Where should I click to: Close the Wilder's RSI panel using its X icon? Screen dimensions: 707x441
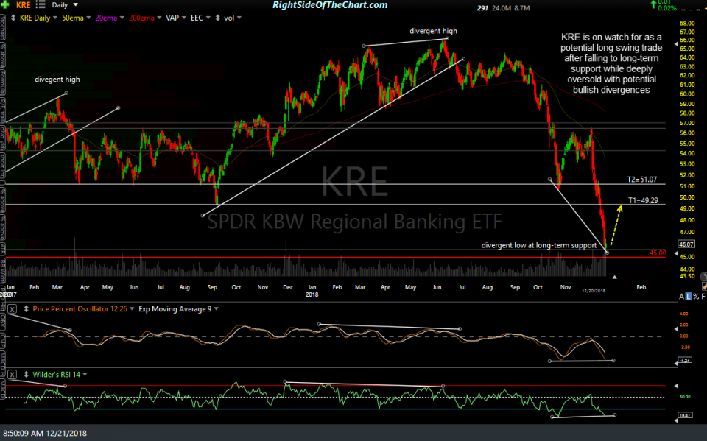click(x=11, y=374)
